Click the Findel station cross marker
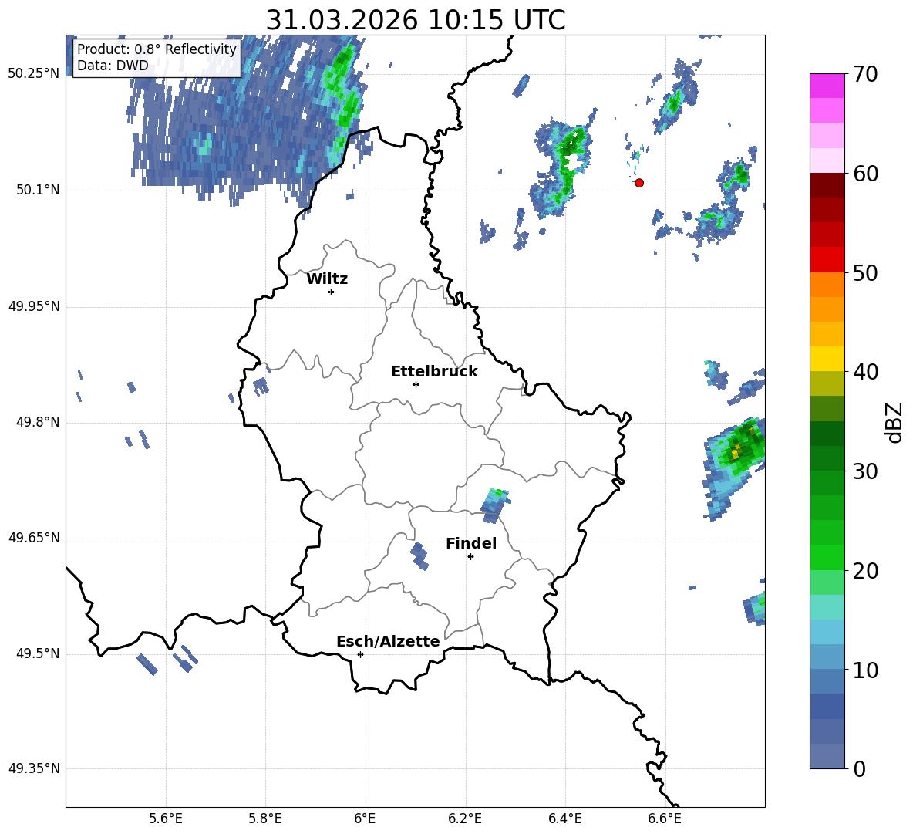The width and height of the screenshot is (913, 834). [x=470, y=557]
